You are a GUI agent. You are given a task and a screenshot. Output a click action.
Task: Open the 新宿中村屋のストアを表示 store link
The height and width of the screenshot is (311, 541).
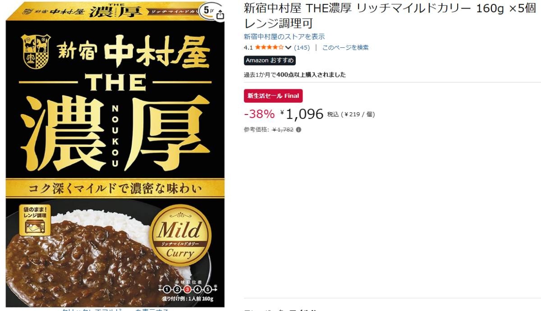pos(284,37)
